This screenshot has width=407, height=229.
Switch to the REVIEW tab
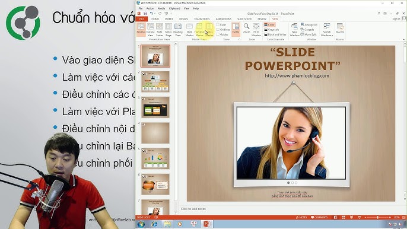pos(262,19)
